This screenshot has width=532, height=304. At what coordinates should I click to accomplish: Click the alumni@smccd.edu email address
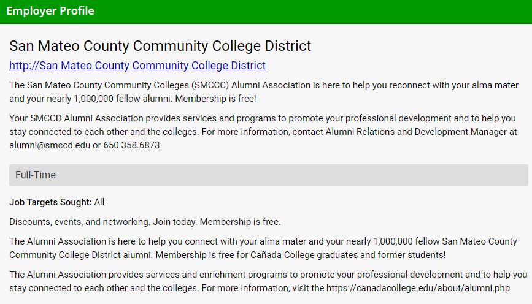pos(49,146)
